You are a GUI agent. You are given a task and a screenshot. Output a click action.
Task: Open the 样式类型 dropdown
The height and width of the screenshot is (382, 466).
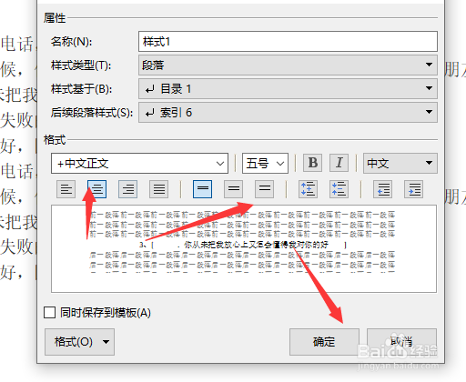288,65
